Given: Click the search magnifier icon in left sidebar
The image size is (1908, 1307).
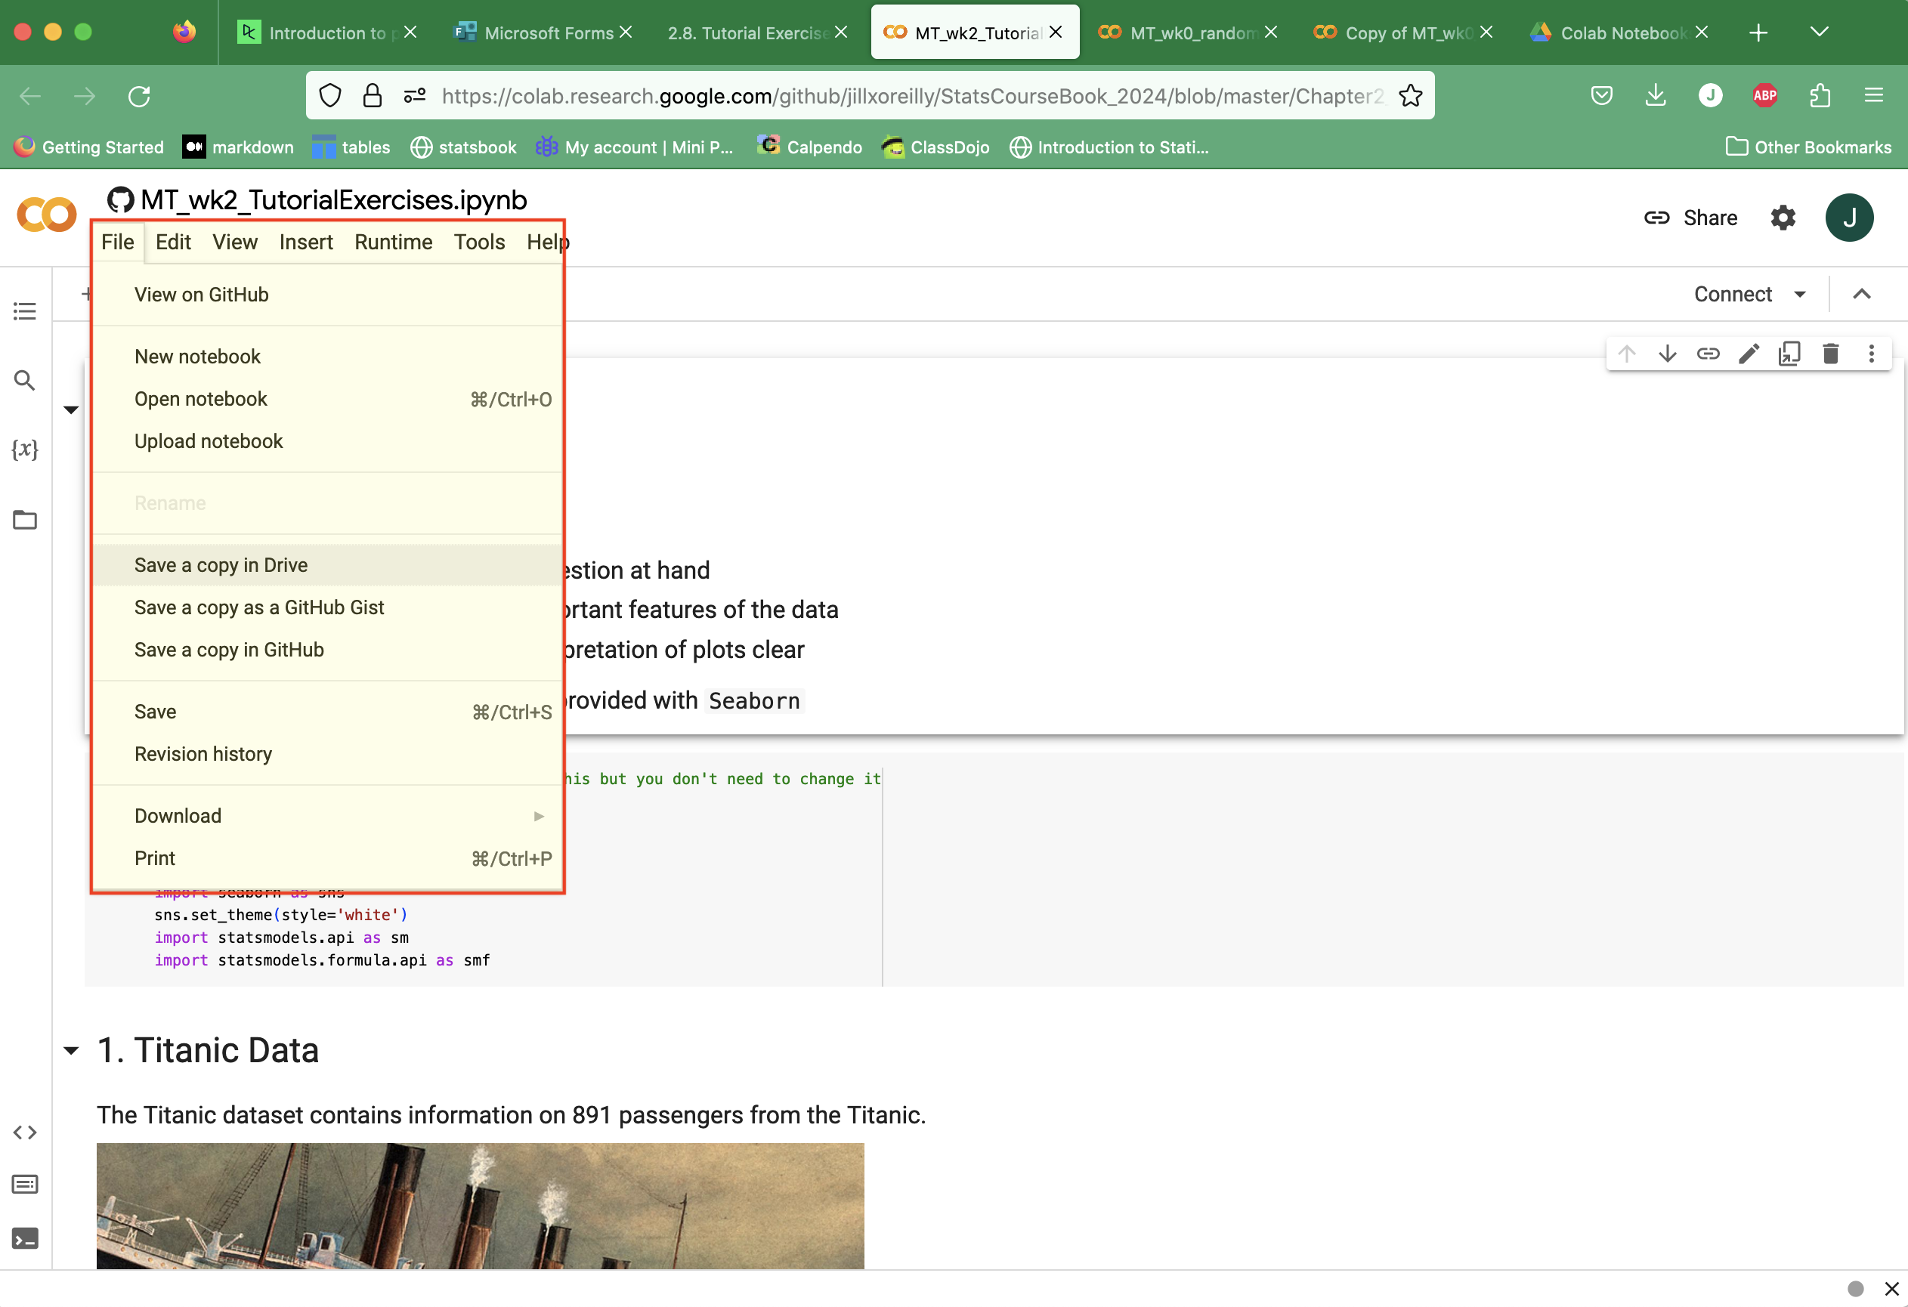Looking at the screenshot, I should point(25,380).
